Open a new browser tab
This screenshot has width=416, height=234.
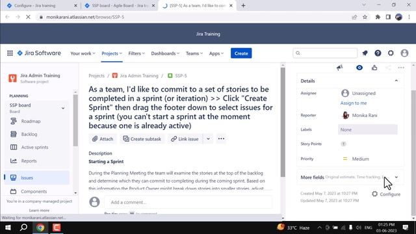pyautogui.click(x=243, y=6)
